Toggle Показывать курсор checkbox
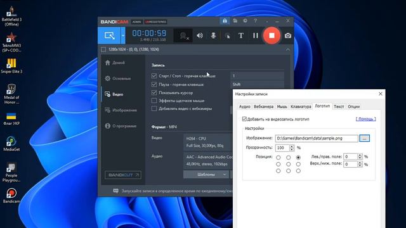 coord(154,92)
